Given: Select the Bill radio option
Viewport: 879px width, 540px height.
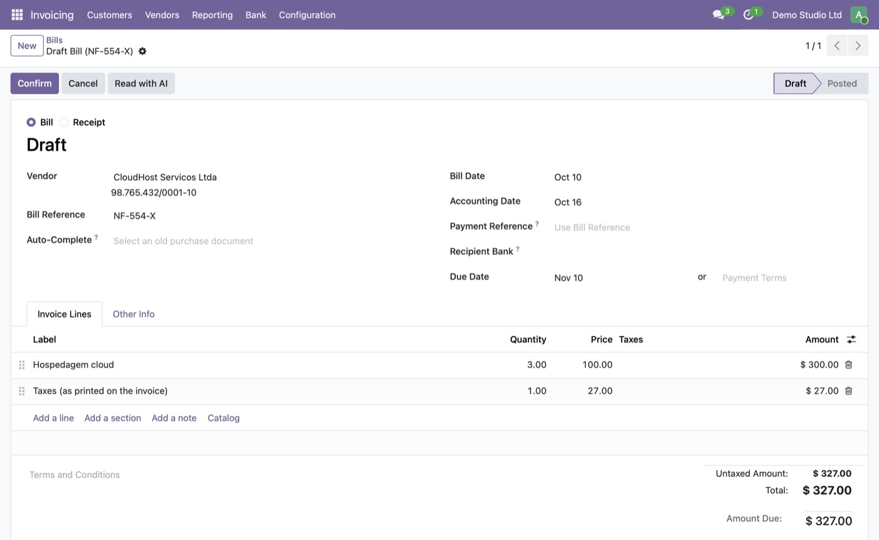Looking at the screenshot, I should tap(31, 122).
